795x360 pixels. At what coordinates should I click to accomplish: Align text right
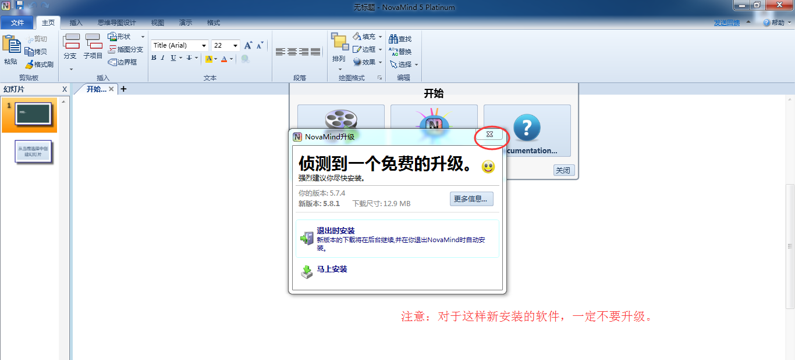tap(304, 52)
